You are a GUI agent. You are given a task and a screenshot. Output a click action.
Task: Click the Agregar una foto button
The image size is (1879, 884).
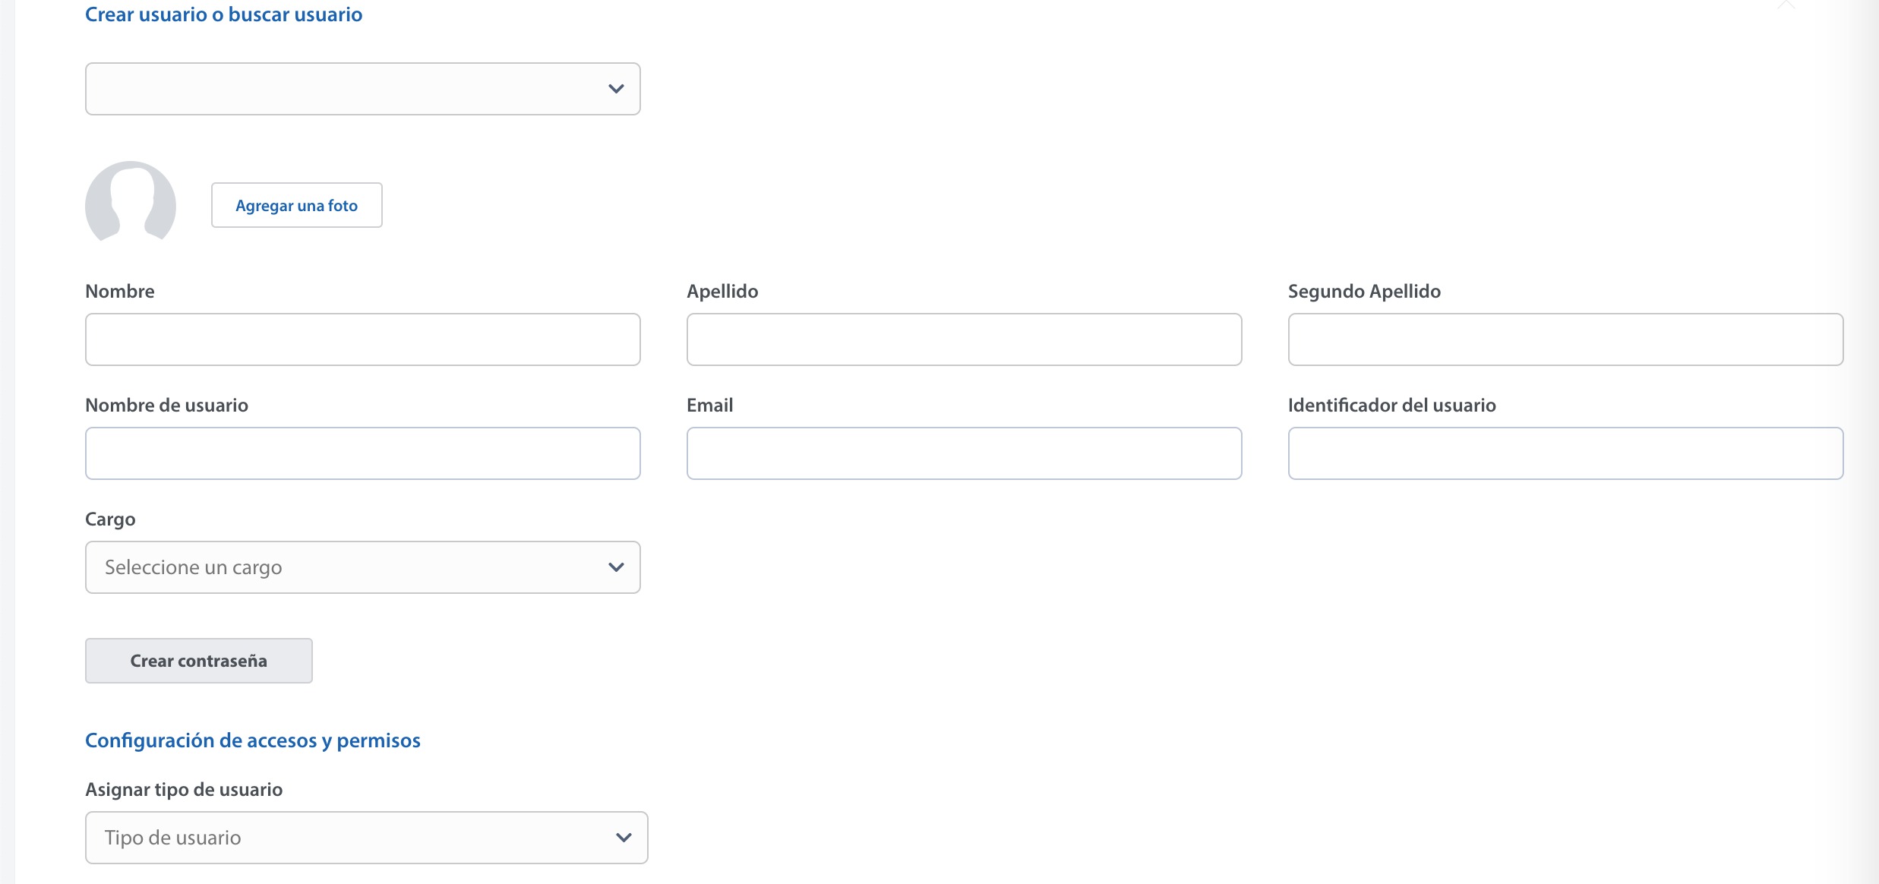[x=296, y=205]
